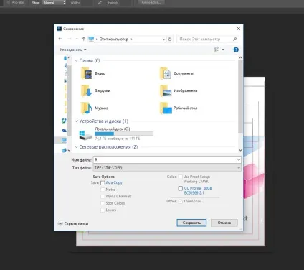This screenshot has height=270, width=304.
Task: Click the Сохранить button
Action: tap(191, 223)
